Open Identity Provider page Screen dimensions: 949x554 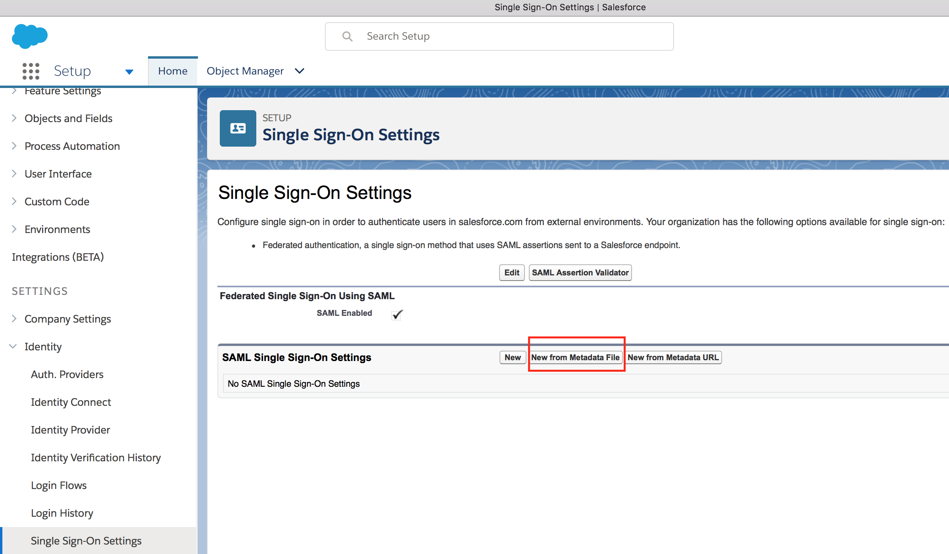point(71,430)
